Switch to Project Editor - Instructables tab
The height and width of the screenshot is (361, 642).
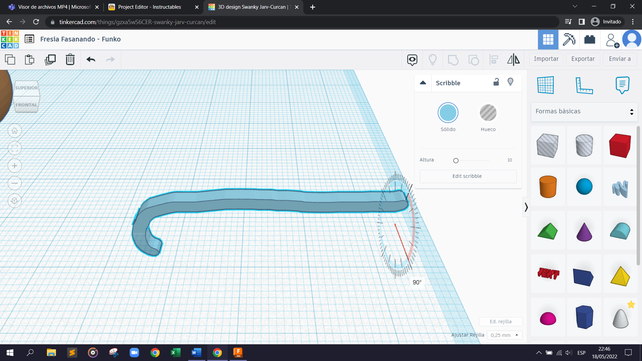point(149,7)
